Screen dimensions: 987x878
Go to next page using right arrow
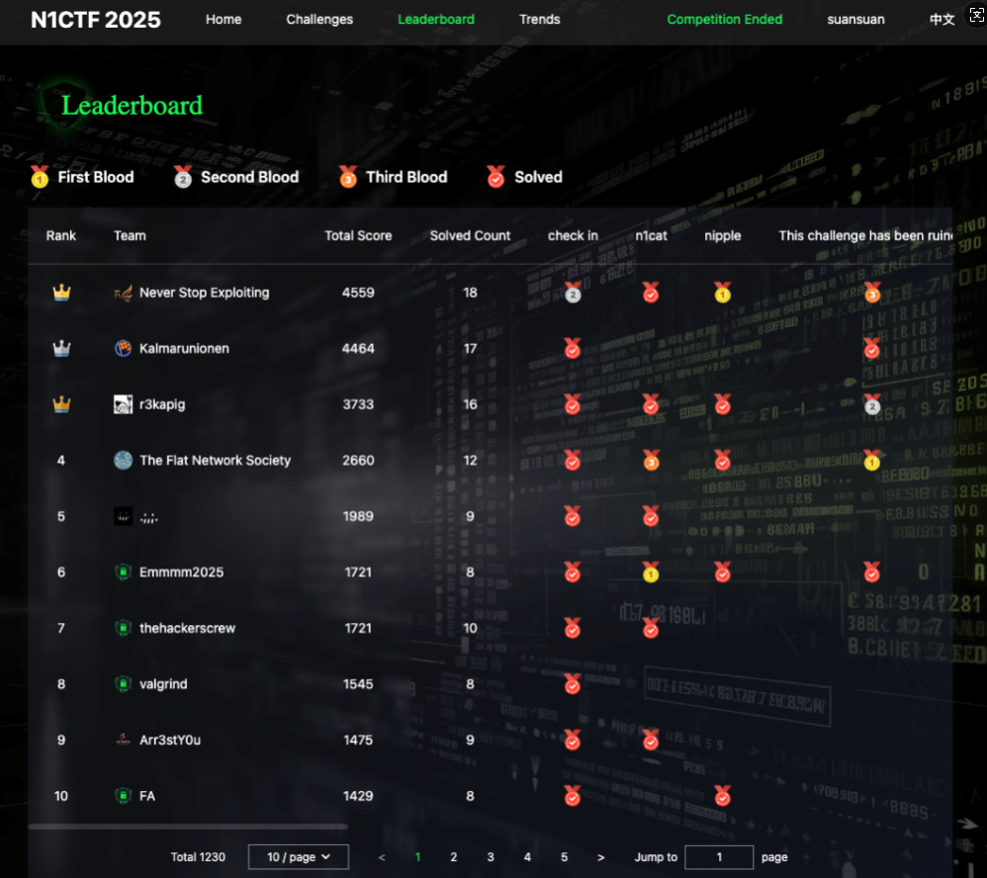coord(601,857)
